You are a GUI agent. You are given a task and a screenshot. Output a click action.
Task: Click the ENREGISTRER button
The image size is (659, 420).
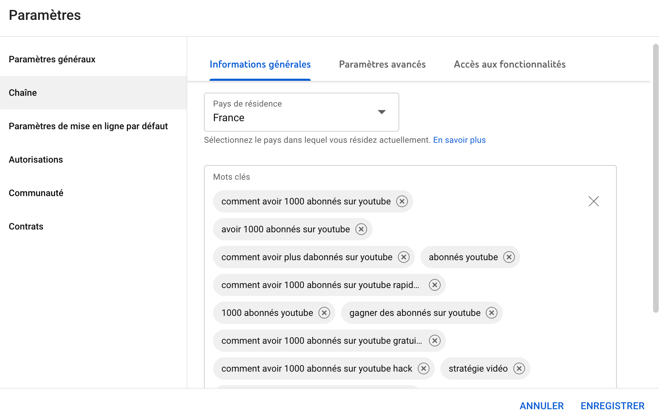click(x=612, y=406)
